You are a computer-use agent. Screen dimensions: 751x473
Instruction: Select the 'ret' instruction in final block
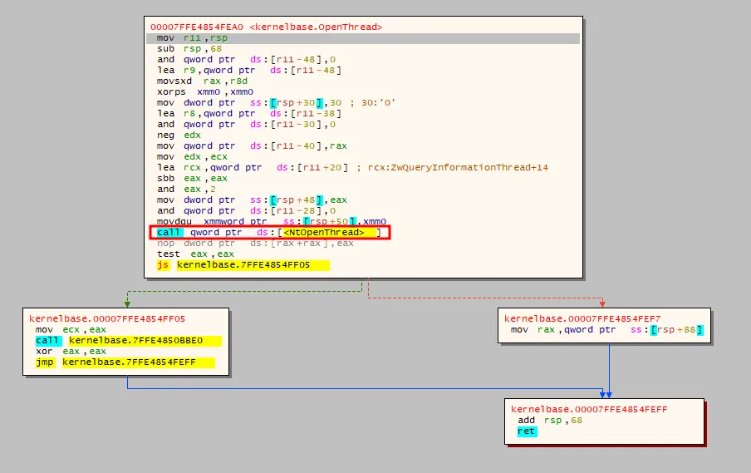coord(526,431)
